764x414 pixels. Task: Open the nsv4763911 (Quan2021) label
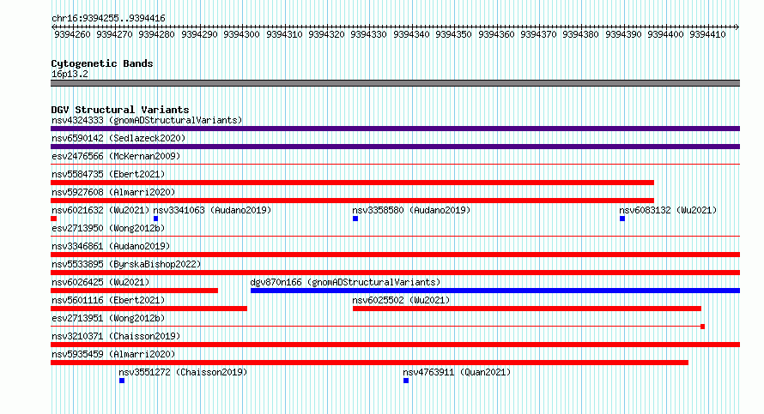[x=457, y=372]
